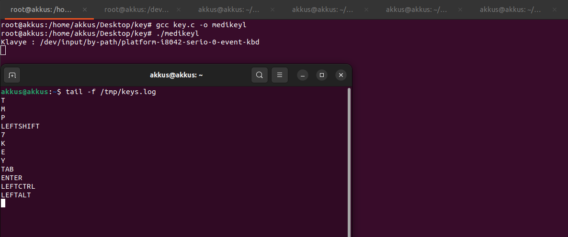Maximize the akkus@akkus: ~ terminal window
The width and height of the screenshot is (568, 237).
click(x=322, y=75)
